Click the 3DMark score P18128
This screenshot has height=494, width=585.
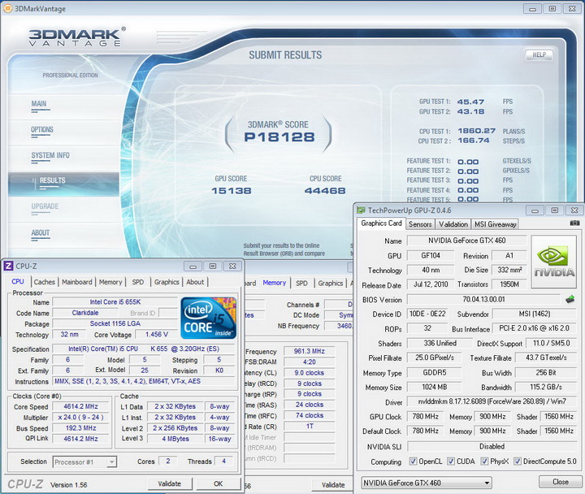(279, 137)
